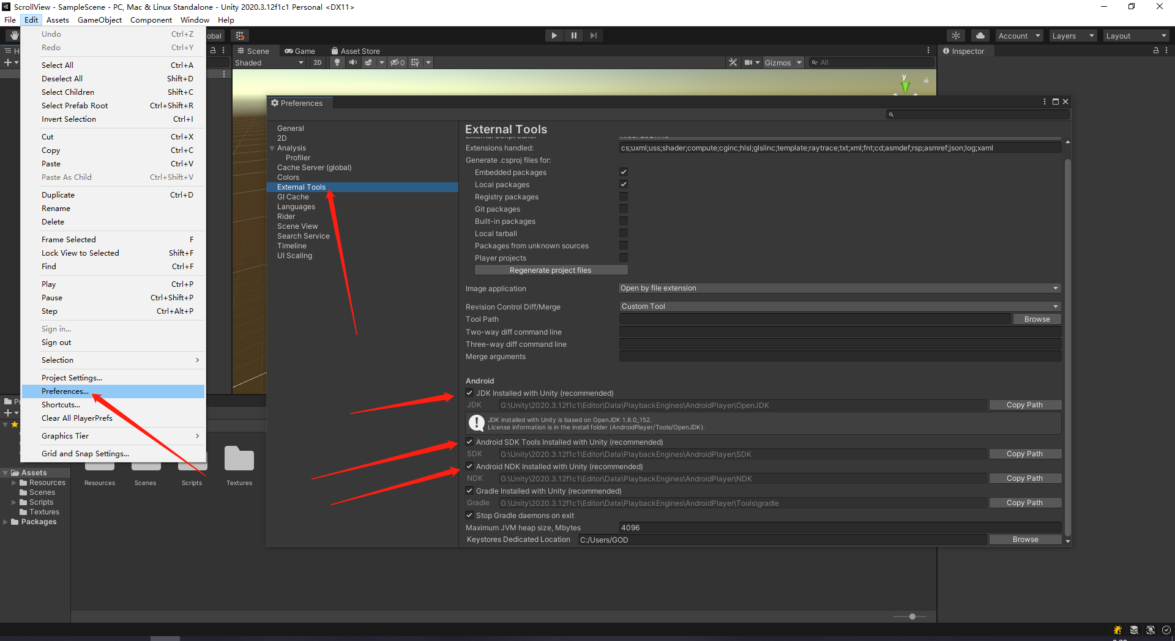This screenshot has height=641, width=1175.
Task: Click Regenerate project files
Action: point(550,270)
